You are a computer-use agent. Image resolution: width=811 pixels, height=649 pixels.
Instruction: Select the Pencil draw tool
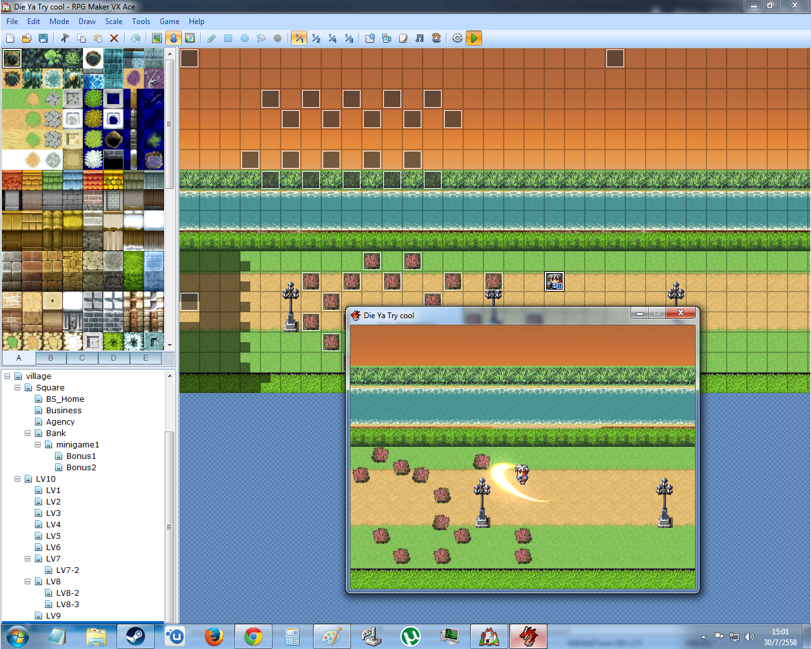pos(212,38)
